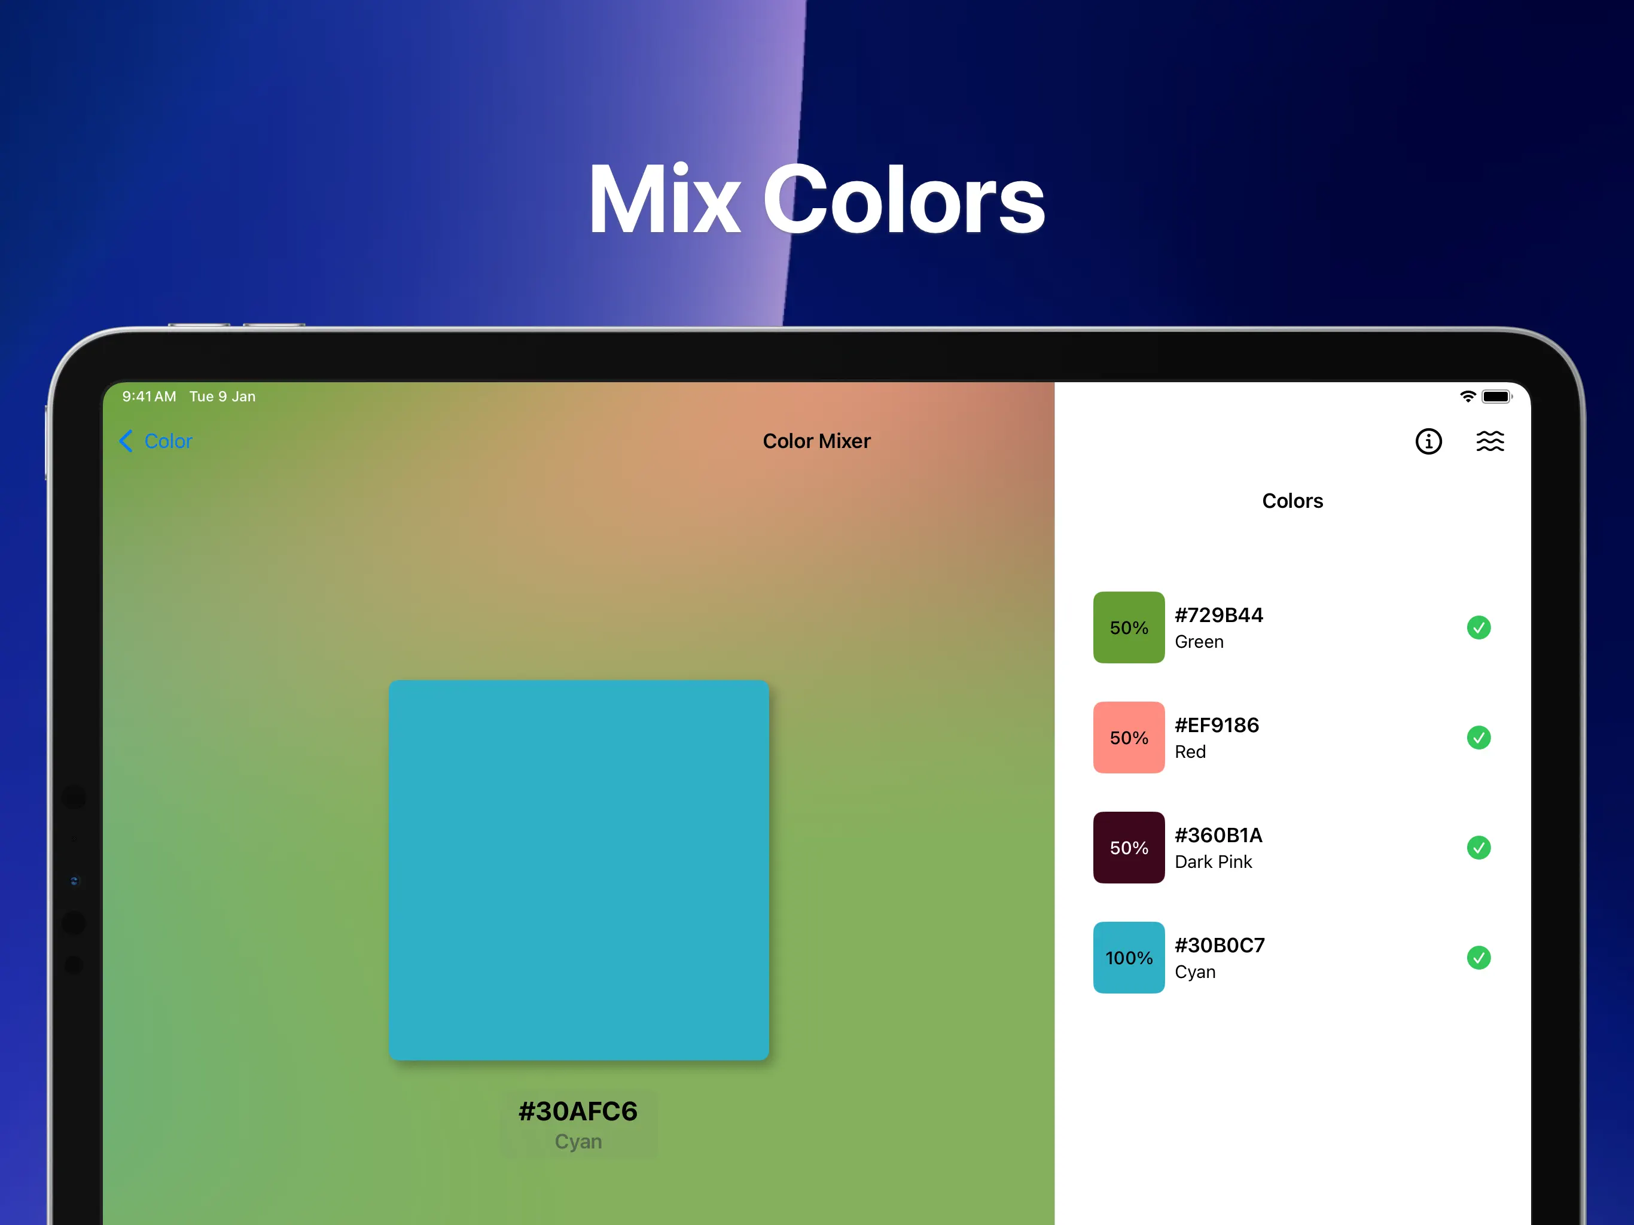Tap the large mixed cyan preview square
1634x1225 pixels.
coord(578,870)
